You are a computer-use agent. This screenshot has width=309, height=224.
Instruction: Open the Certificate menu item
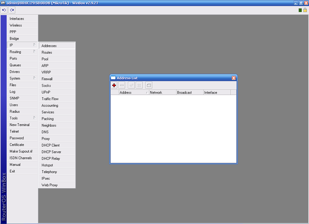pyautogui.click(x=22, y=145)
